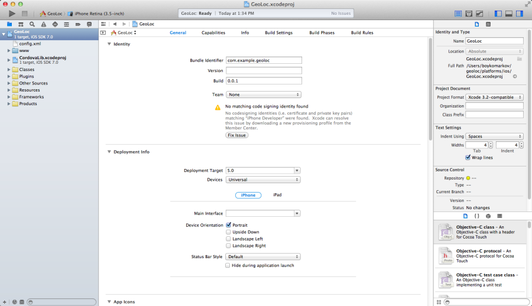Select the General tab
The image size is (532, 306).
coord(178,33)
